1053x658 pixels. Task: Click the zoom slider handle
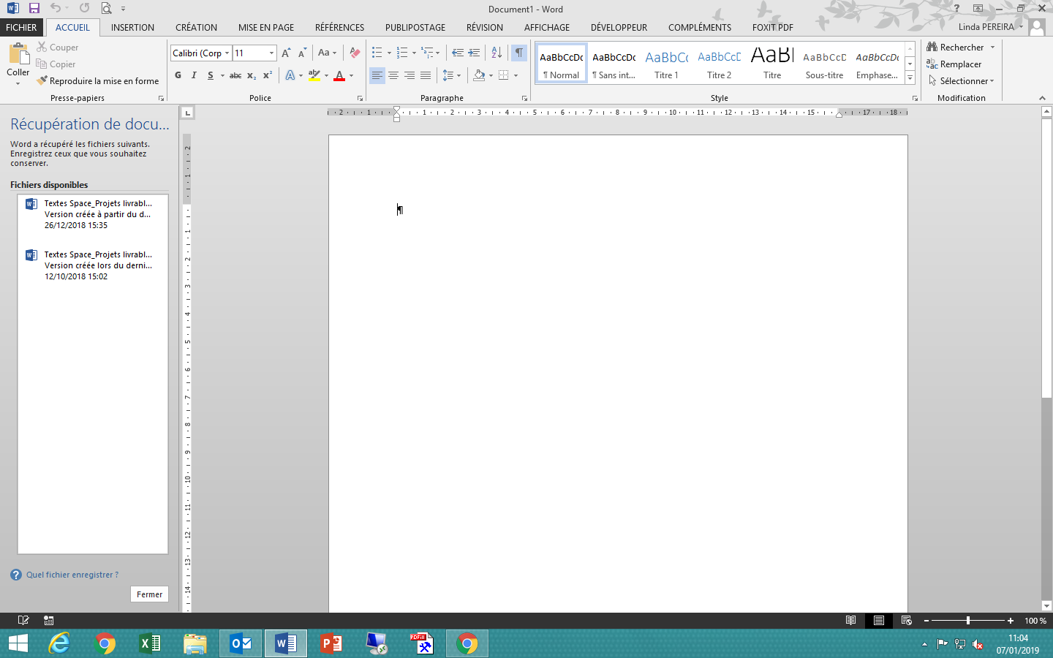pos(968,621)
